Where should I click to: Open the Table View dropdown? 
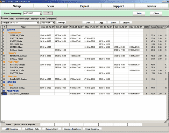point(54,23)
